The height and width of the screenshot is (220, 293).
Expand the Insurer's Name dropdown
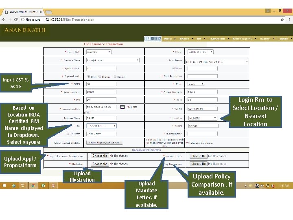[113, 60]
